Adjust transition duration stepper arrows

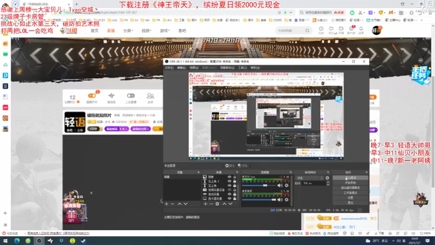point(328,183)
